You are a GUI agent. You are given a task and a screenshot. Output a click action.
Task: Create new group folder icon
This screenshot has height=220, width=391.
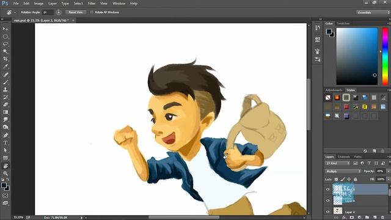pyautogui.click(x=367, y=218)
